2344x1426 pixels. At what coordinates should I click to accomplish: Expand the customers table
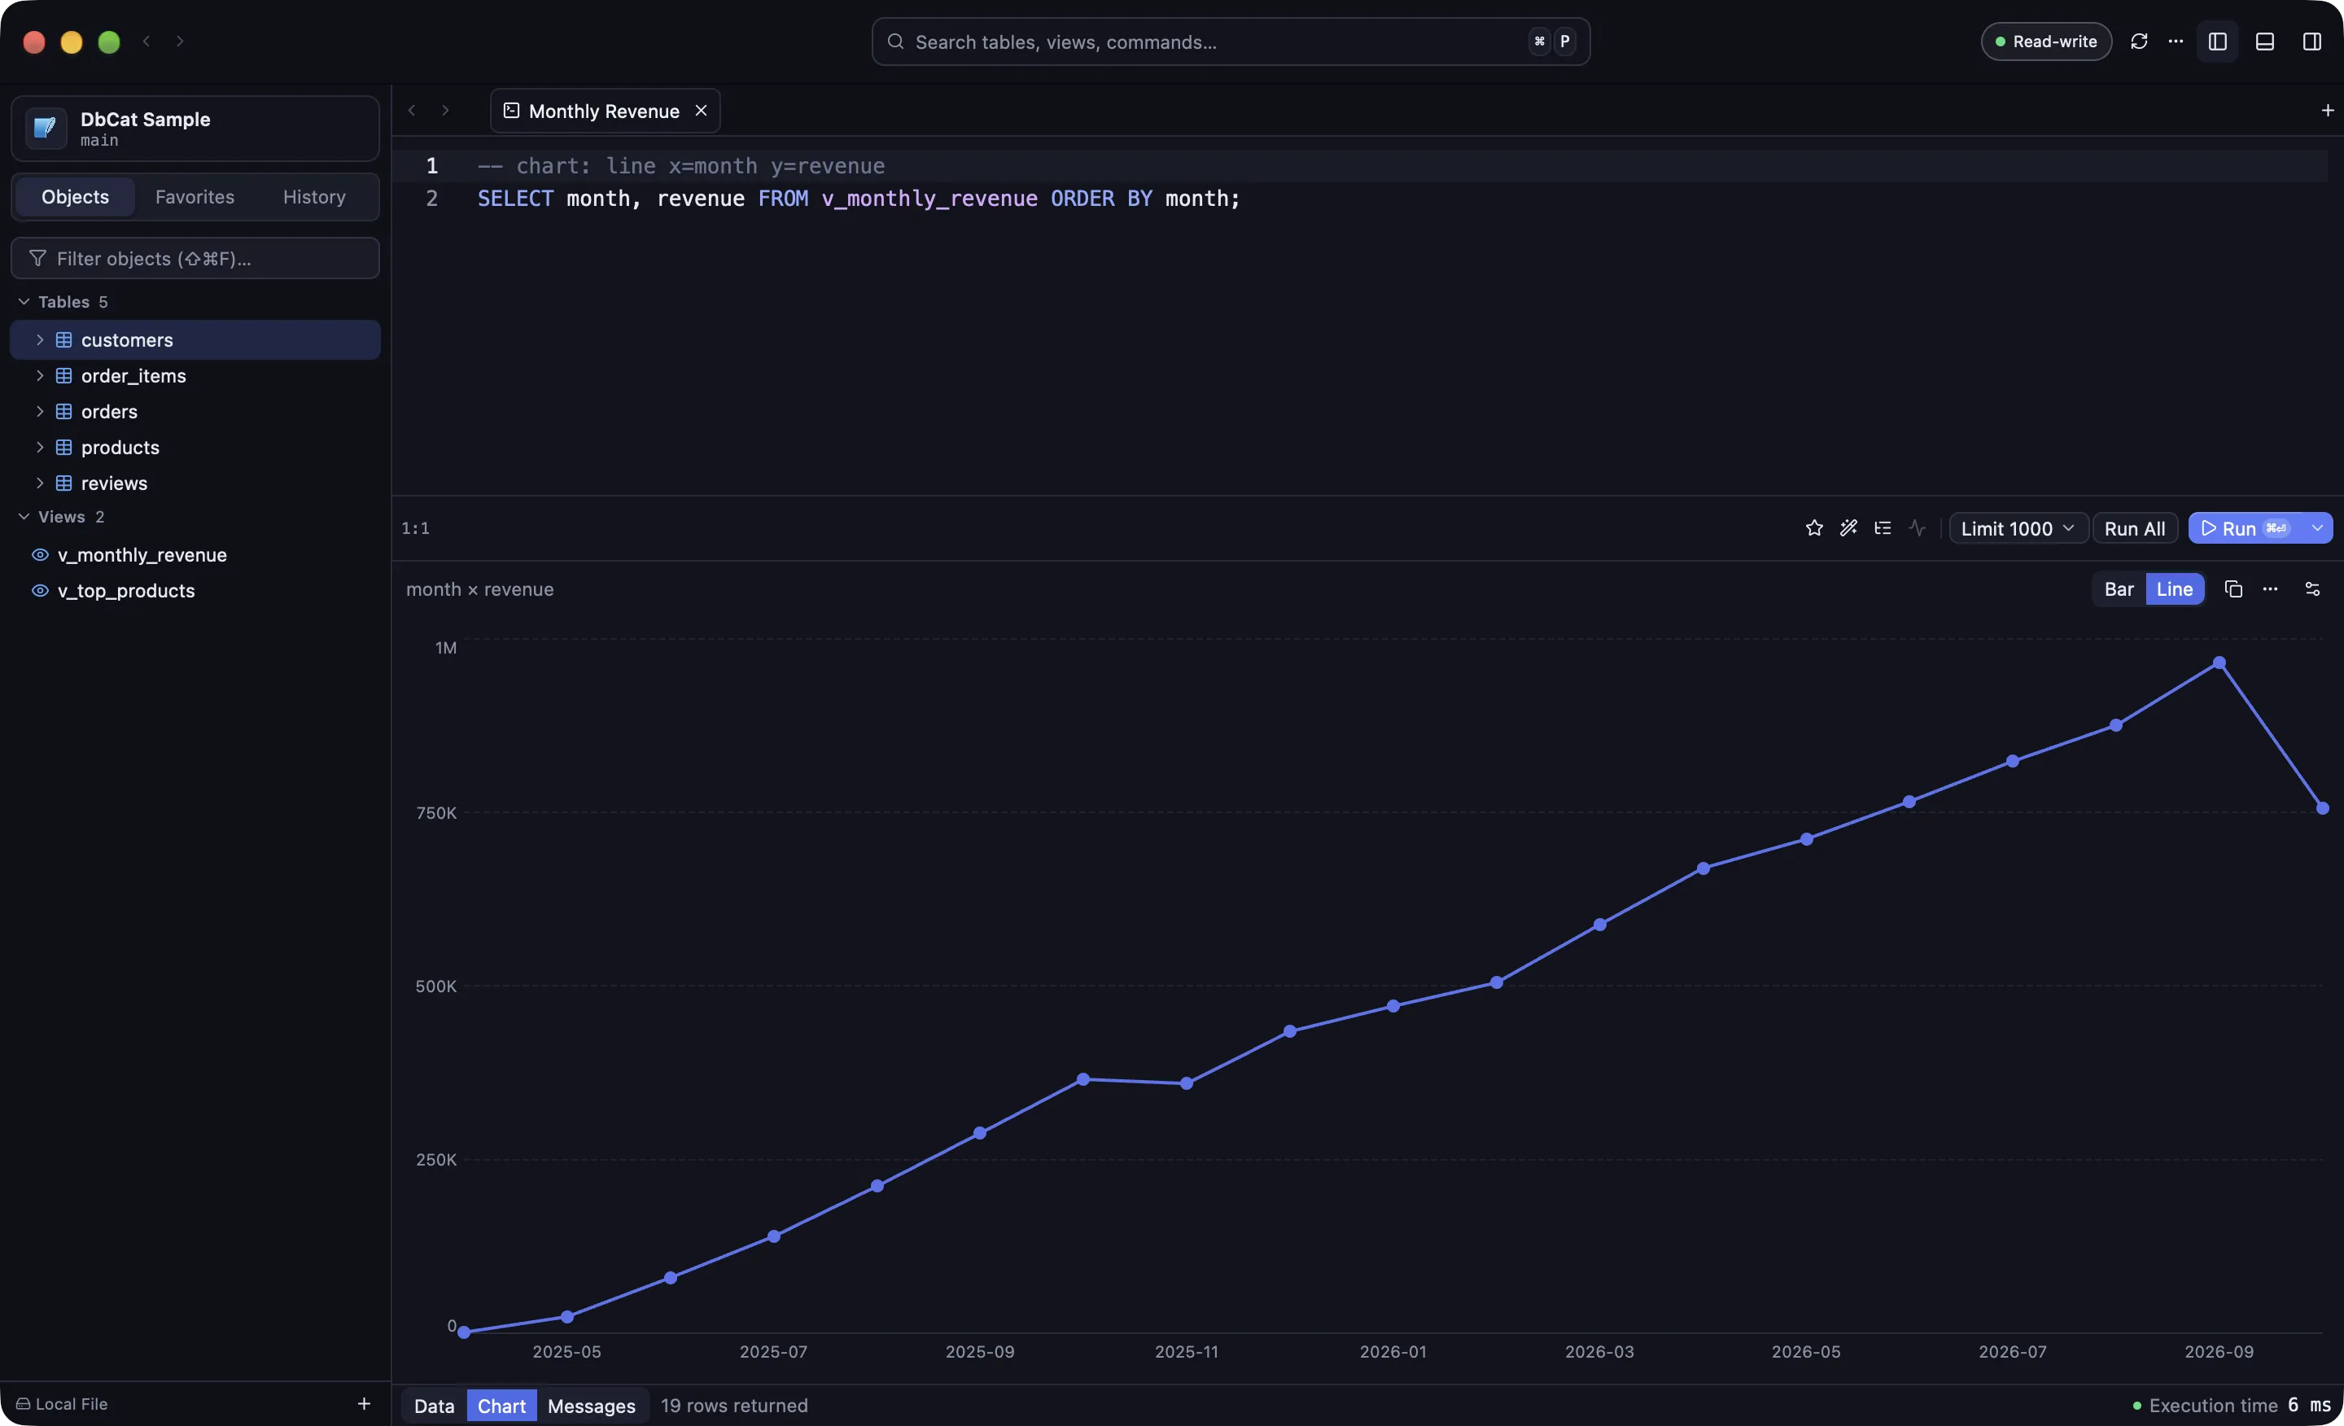(x=40, y=339)
